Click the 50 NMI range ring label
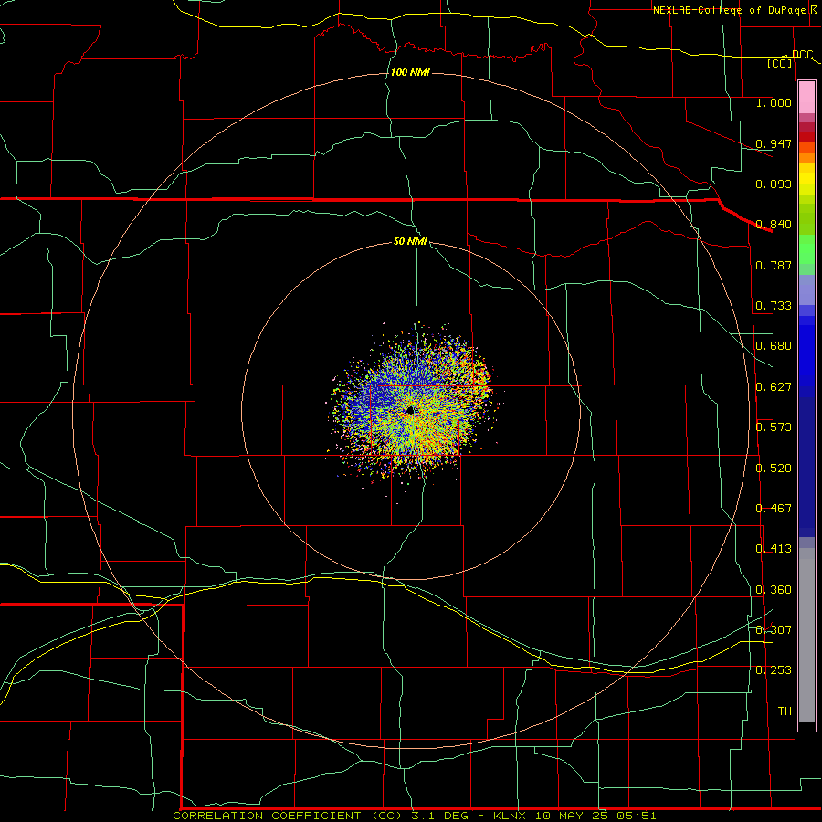This screenshot has height=822, width=822. pyautogui.click(x=410, y=242)
